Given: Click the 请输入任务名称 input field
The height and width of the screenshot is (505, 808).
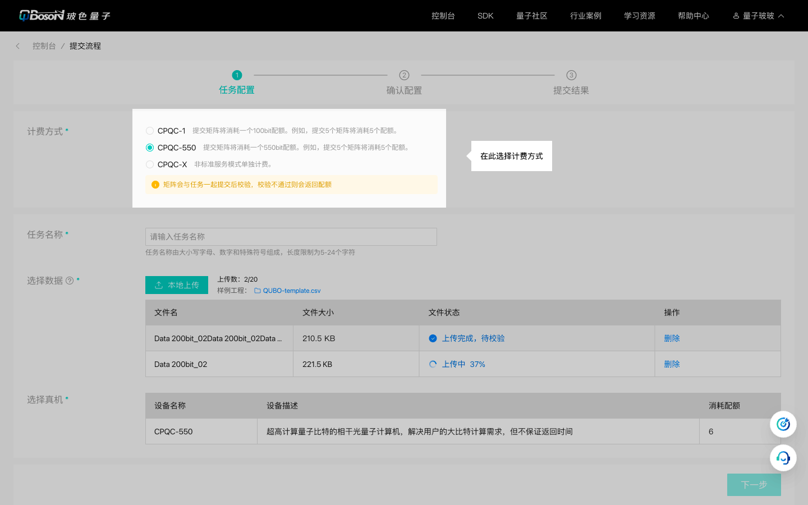Looking at the screenshot, I should coord(291,237).
